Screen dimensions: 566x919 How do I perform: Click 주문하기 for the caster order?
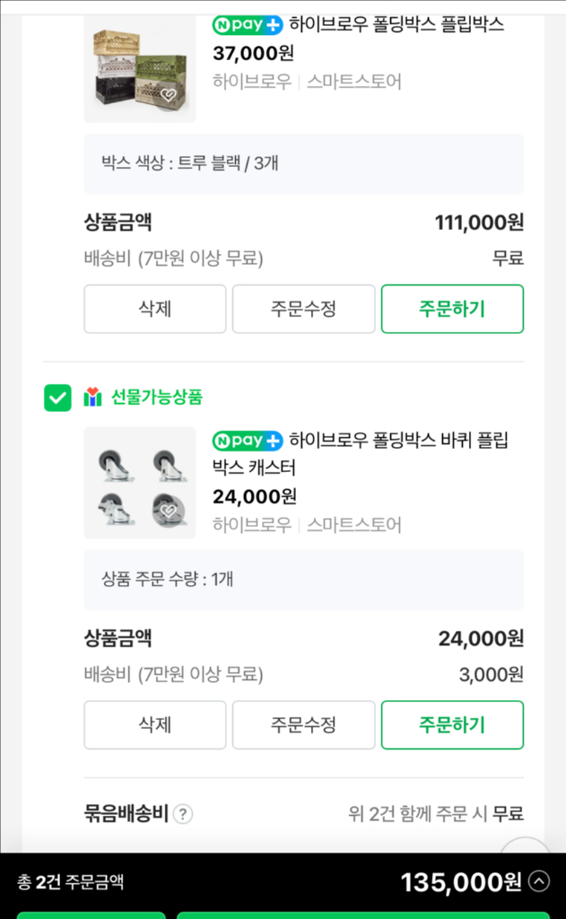coord(452,725)
